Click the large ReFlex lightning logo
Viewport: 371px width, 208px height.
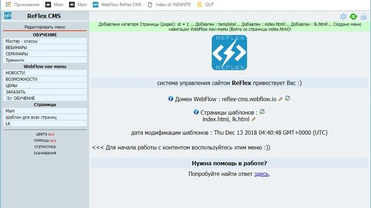tap(230, 53)
